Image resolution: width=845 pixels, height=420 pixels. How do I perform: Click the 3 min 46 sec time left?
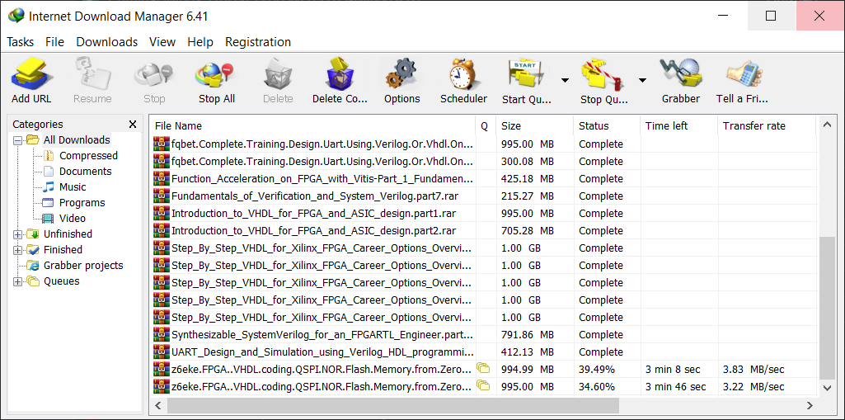coord(676,387)
